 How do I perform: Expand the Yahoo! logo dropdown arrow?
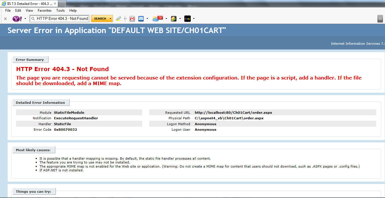pyautogui.click(x=25, y=18)
